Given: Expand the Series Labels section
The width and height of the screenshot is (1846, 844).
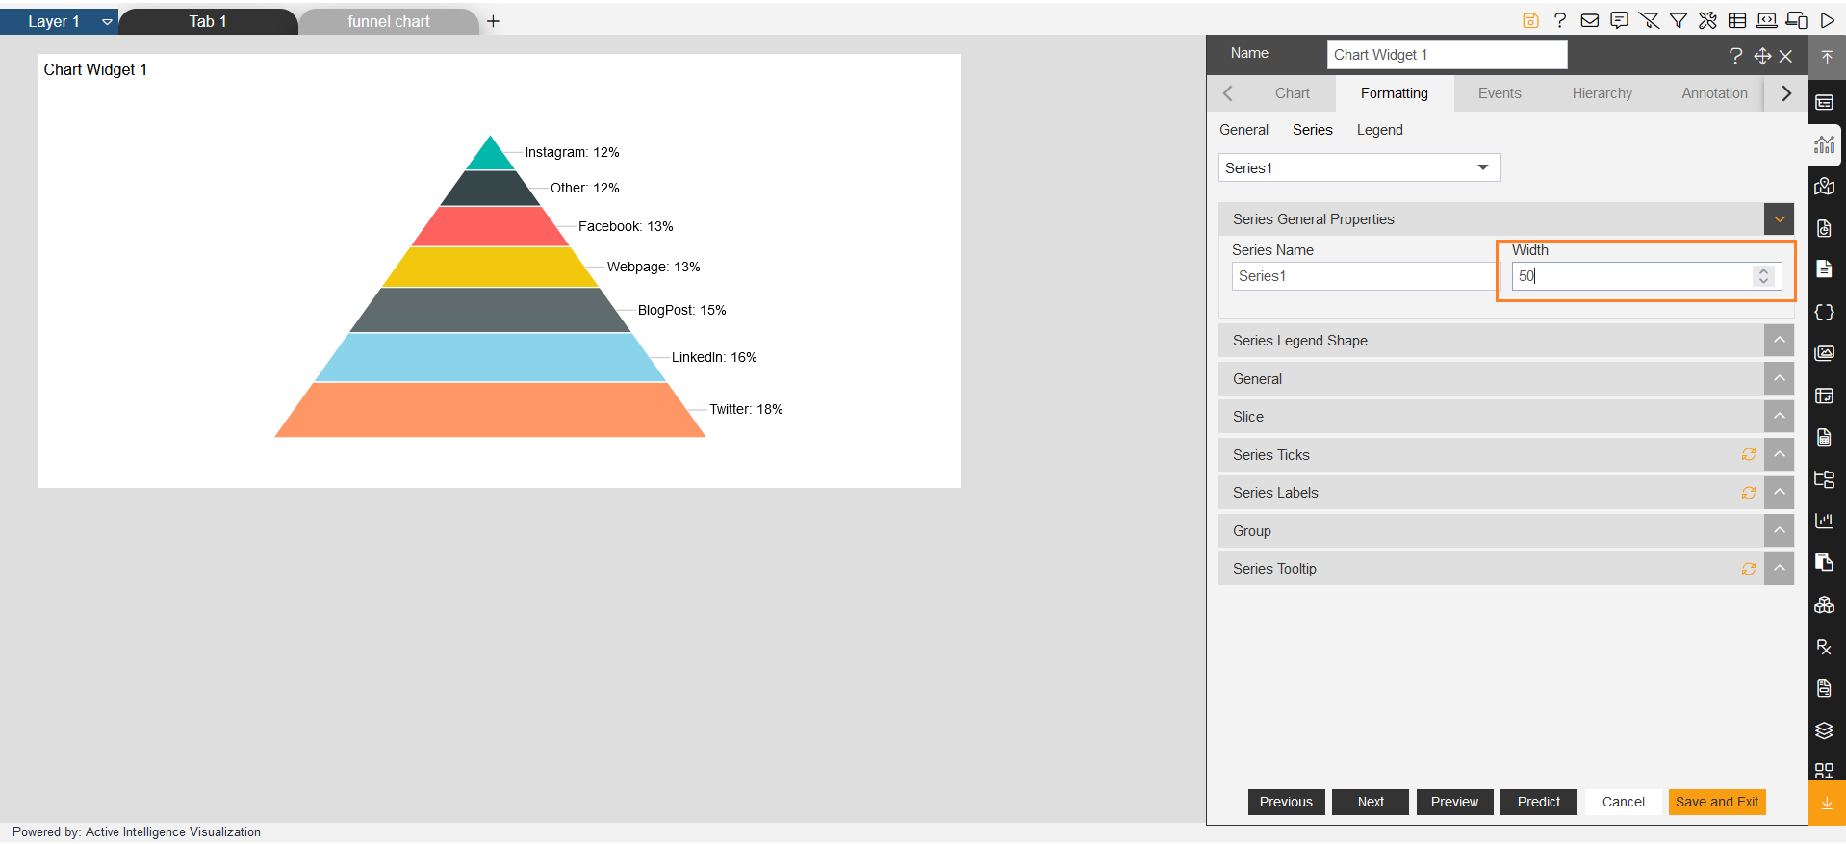Looking at the screenshot, I should point(1779,493).
